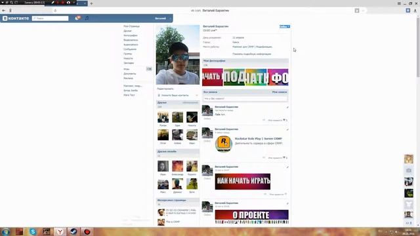Click the VKontakte logo in header
This screenshot has height=236, width=420.
click(x=16, y=18)
